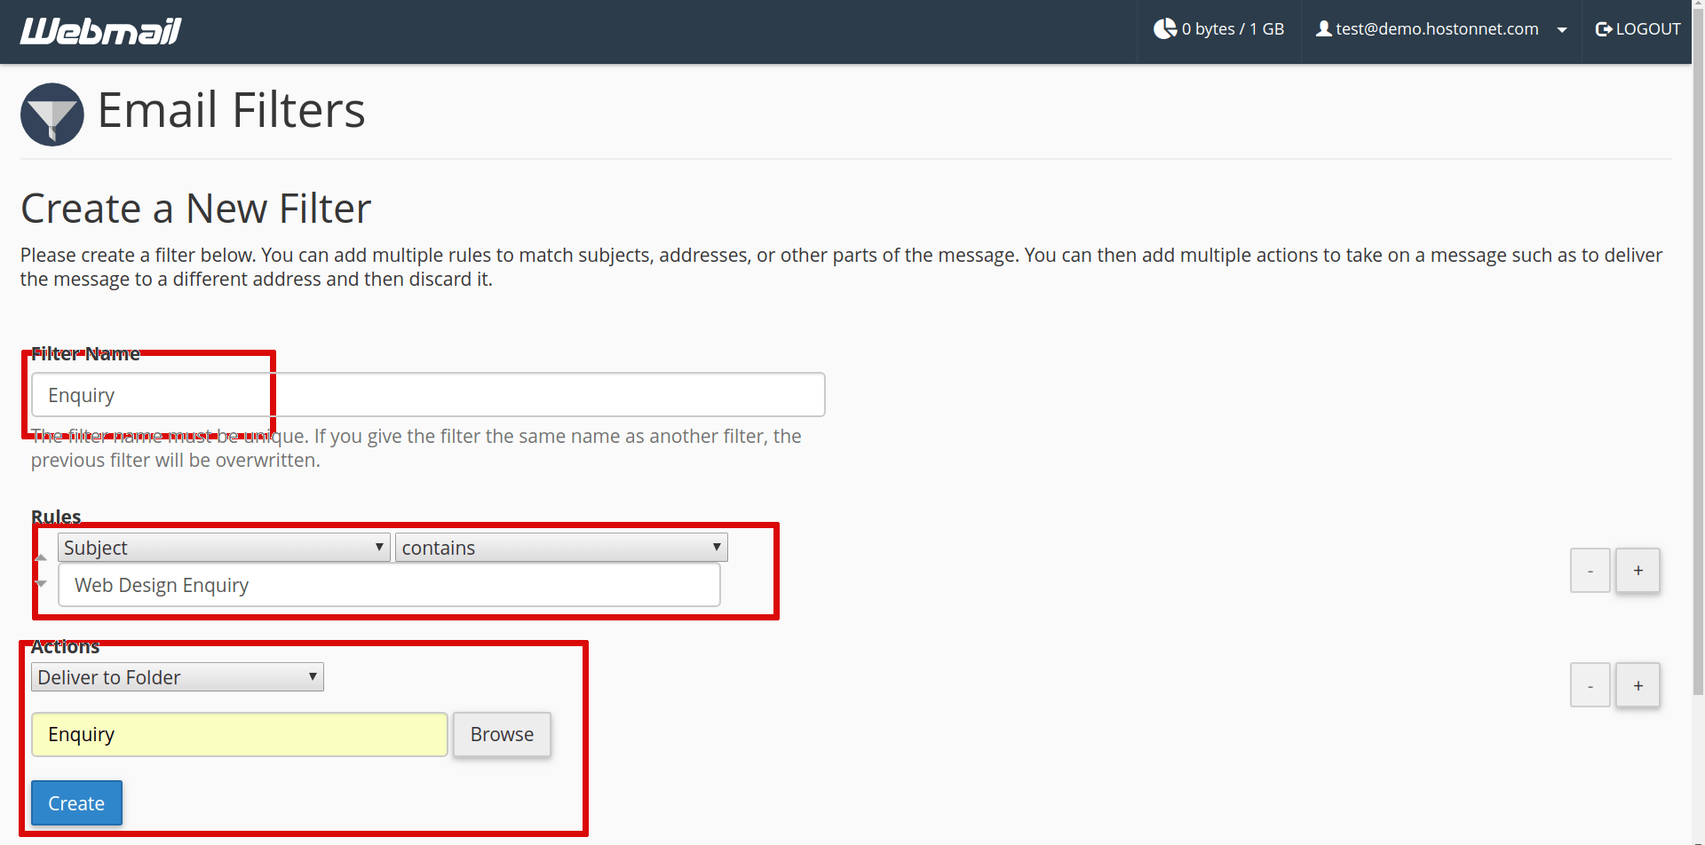Click the LOGOUT exit icon
The width and height of the screenshot is (1705, 845).
pyautogui.click(x=1603, y=28)
